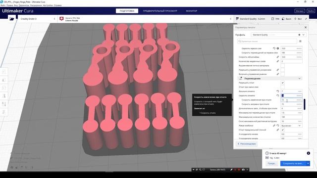Click the settings panel scrollbar thumb
Viewport: 317px width, 178px height.
tap(305, 104)
